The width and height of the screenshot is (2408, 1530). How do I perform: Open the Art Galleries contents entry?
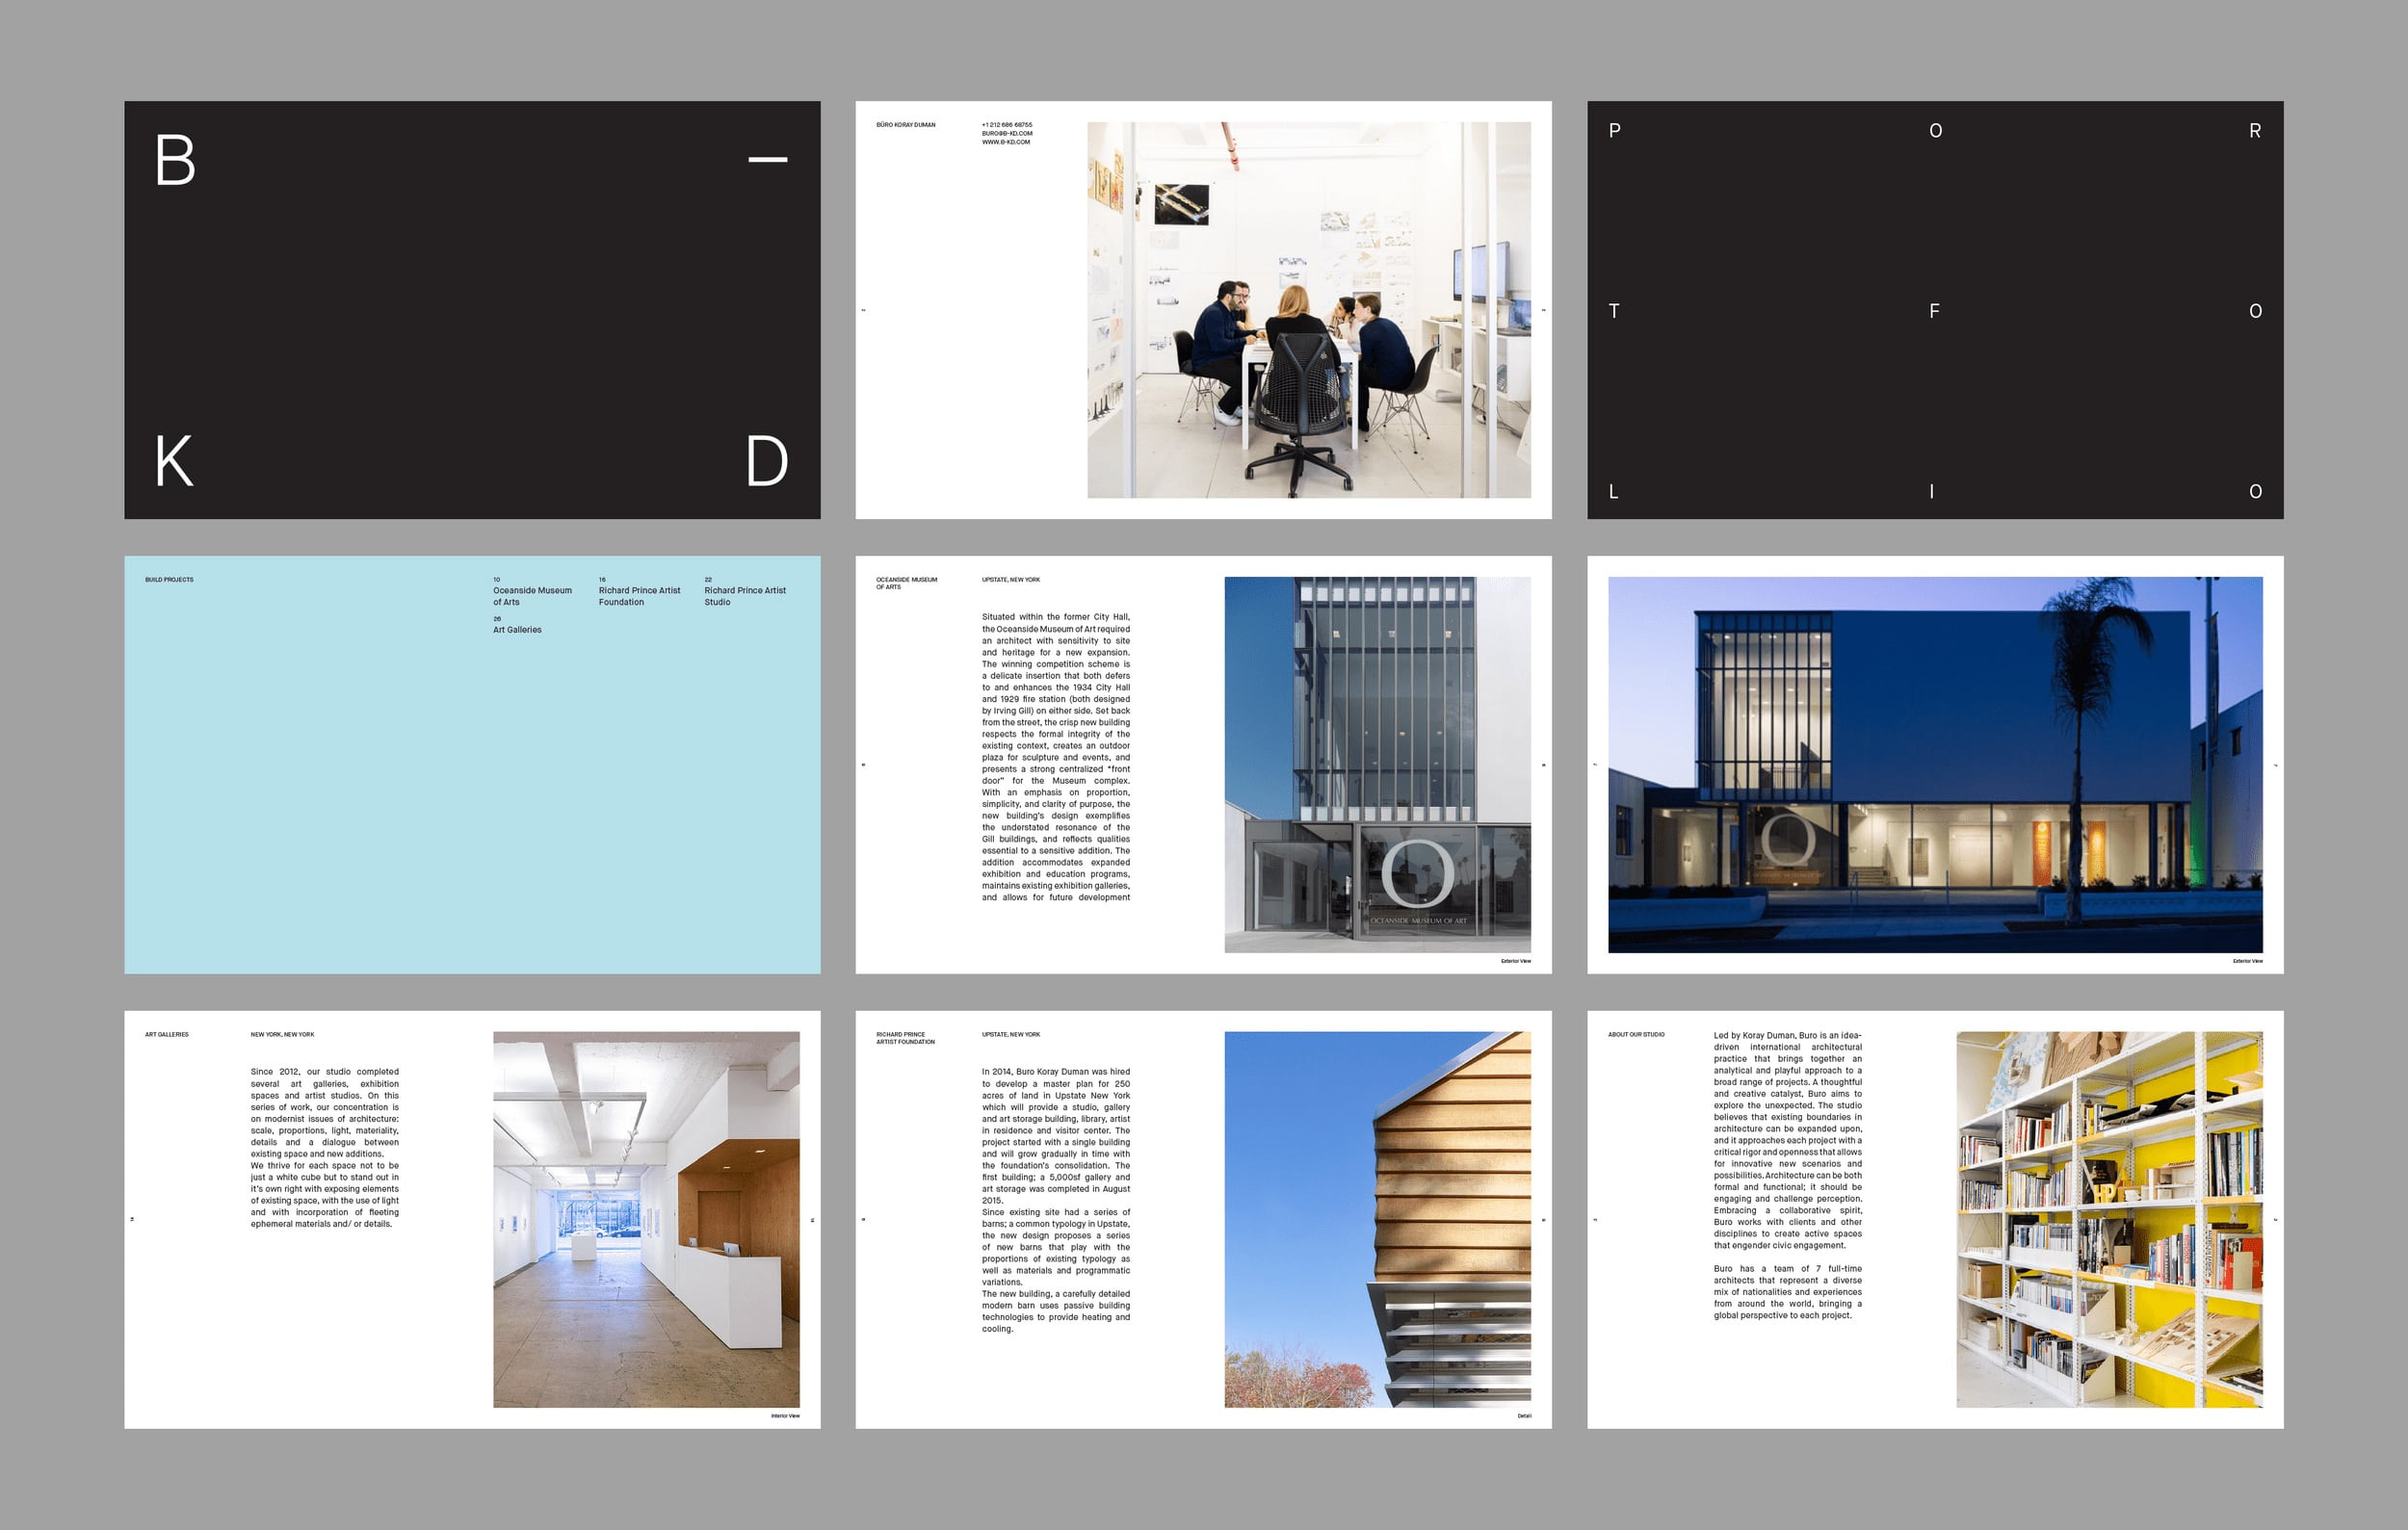(x=516, y=630)
